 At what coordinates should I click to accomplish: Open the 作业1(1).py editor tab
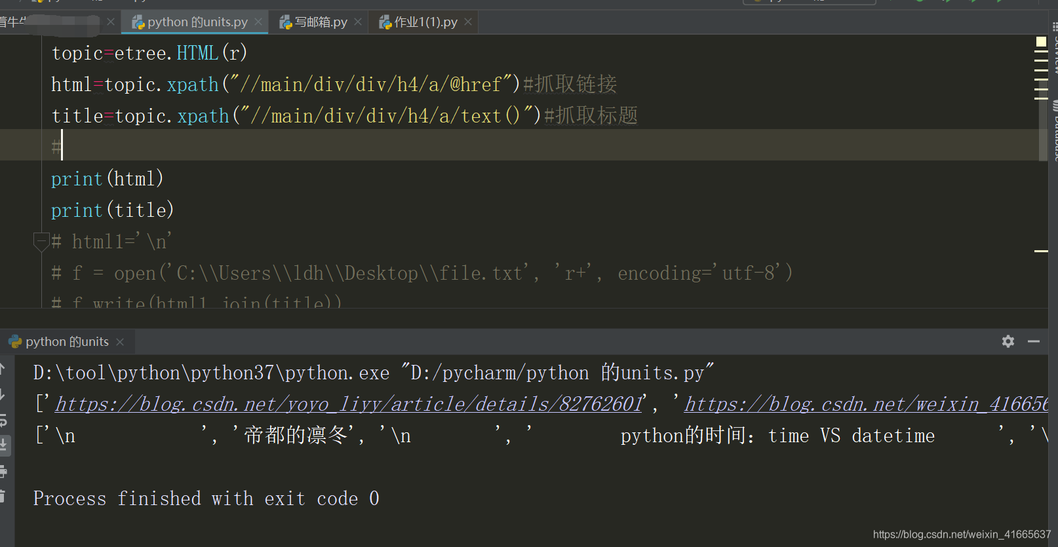click(425, 22)
